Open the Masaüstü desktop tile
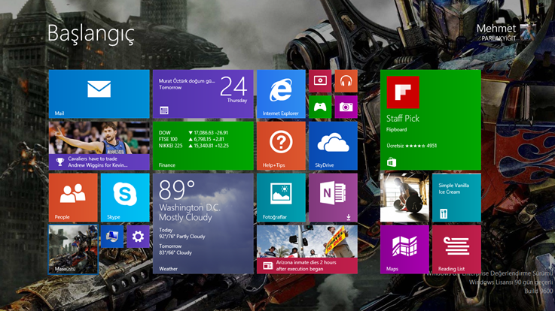 [73, 249]
